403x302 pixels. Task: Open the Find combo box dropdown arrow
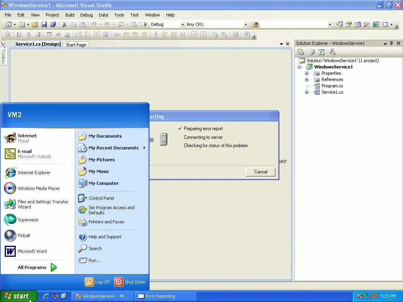330,24
